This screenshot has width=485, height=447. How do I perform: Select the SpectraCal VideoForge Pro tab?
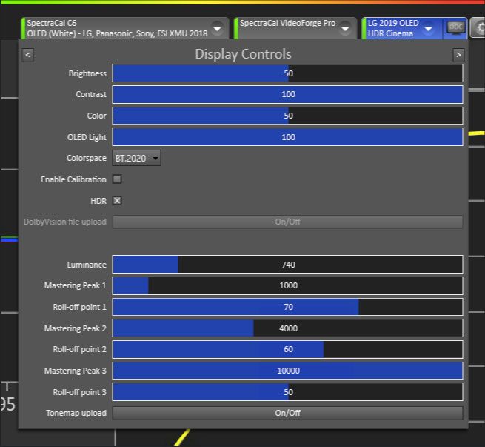click(287, 24)
